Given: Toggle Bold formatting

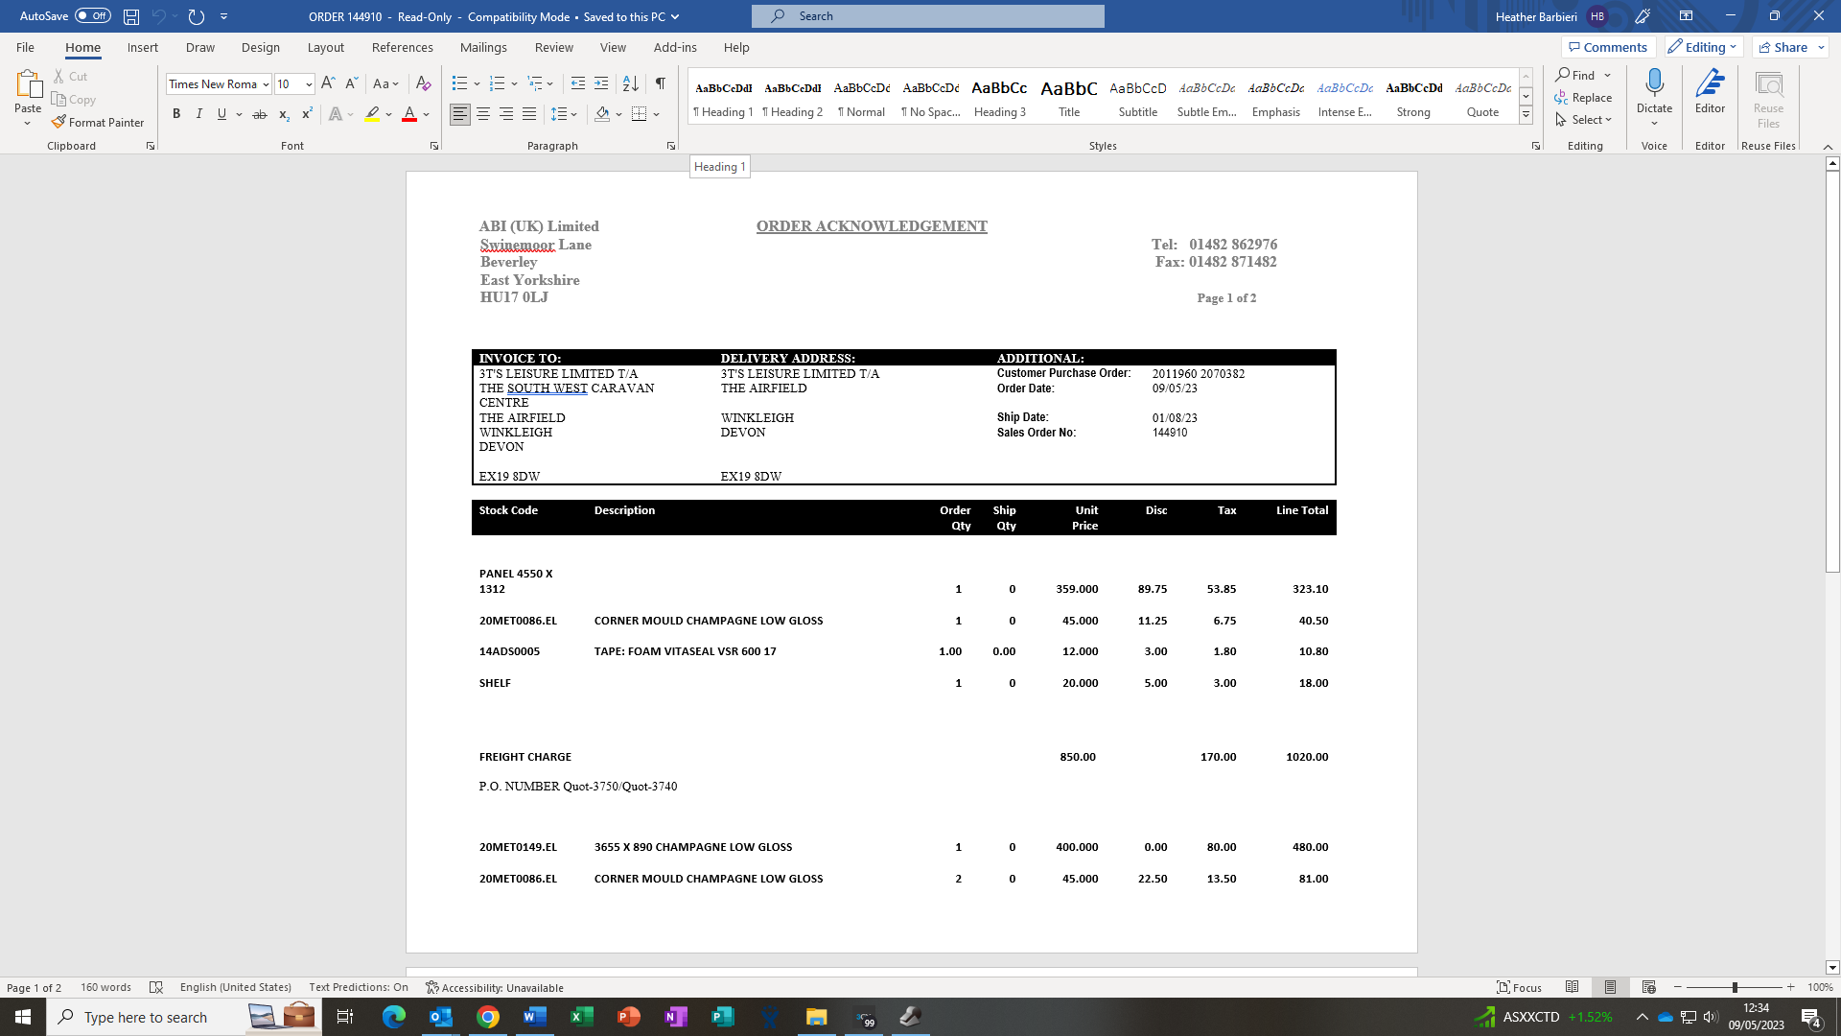Looking at the screenshot, I should (x=176, y=114).
